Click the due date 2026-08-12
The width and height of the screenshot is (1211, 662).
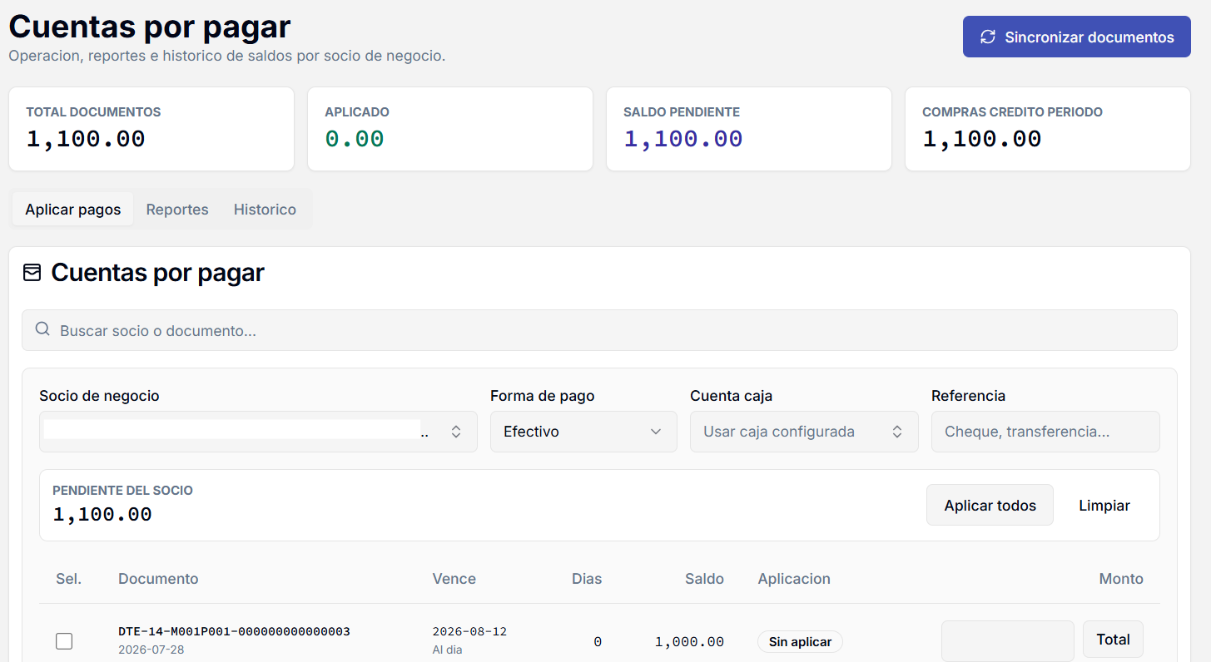pos(469,631)
